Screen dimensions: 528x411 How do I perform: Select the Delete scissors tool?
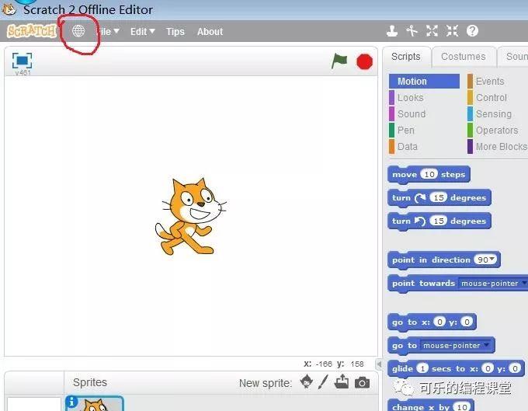pos(412,31)
